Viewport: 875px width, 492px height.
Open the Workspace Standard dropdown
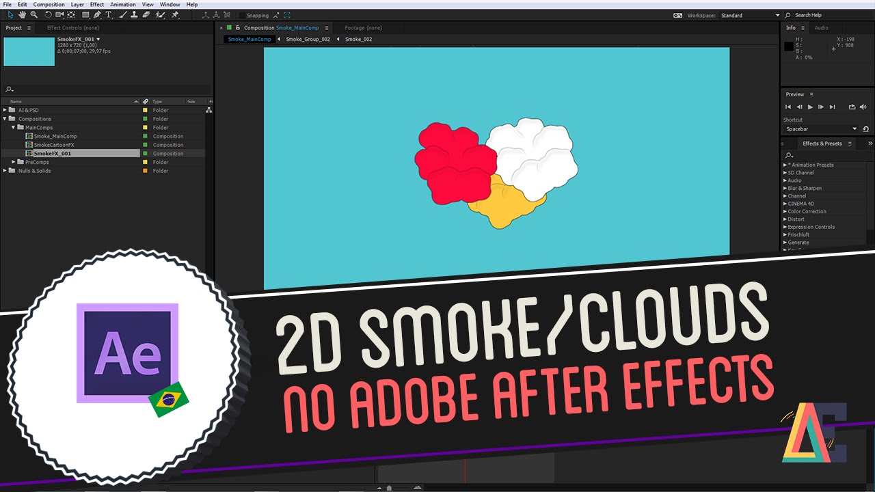point(750,15)
